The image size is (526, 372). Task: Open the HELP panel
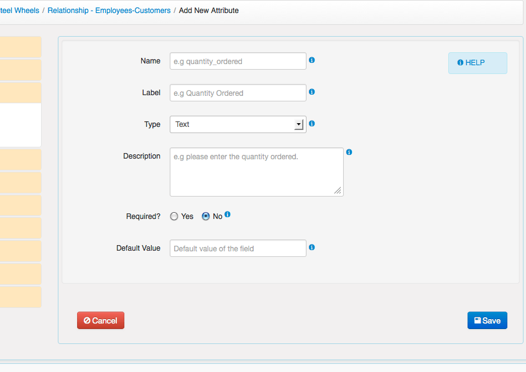pos(477,63)
